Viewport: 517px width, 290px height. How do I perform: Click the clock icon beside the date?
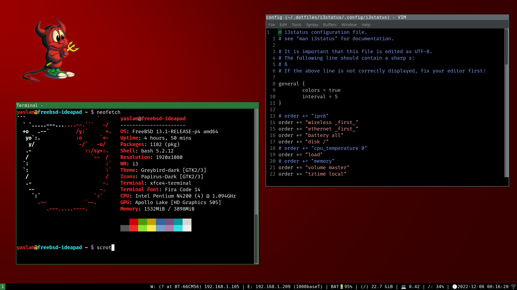[455, 287]
